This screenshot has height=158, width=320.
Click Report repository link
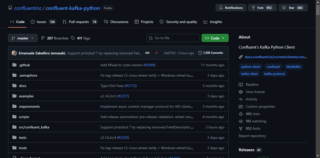tap(252, 136)
